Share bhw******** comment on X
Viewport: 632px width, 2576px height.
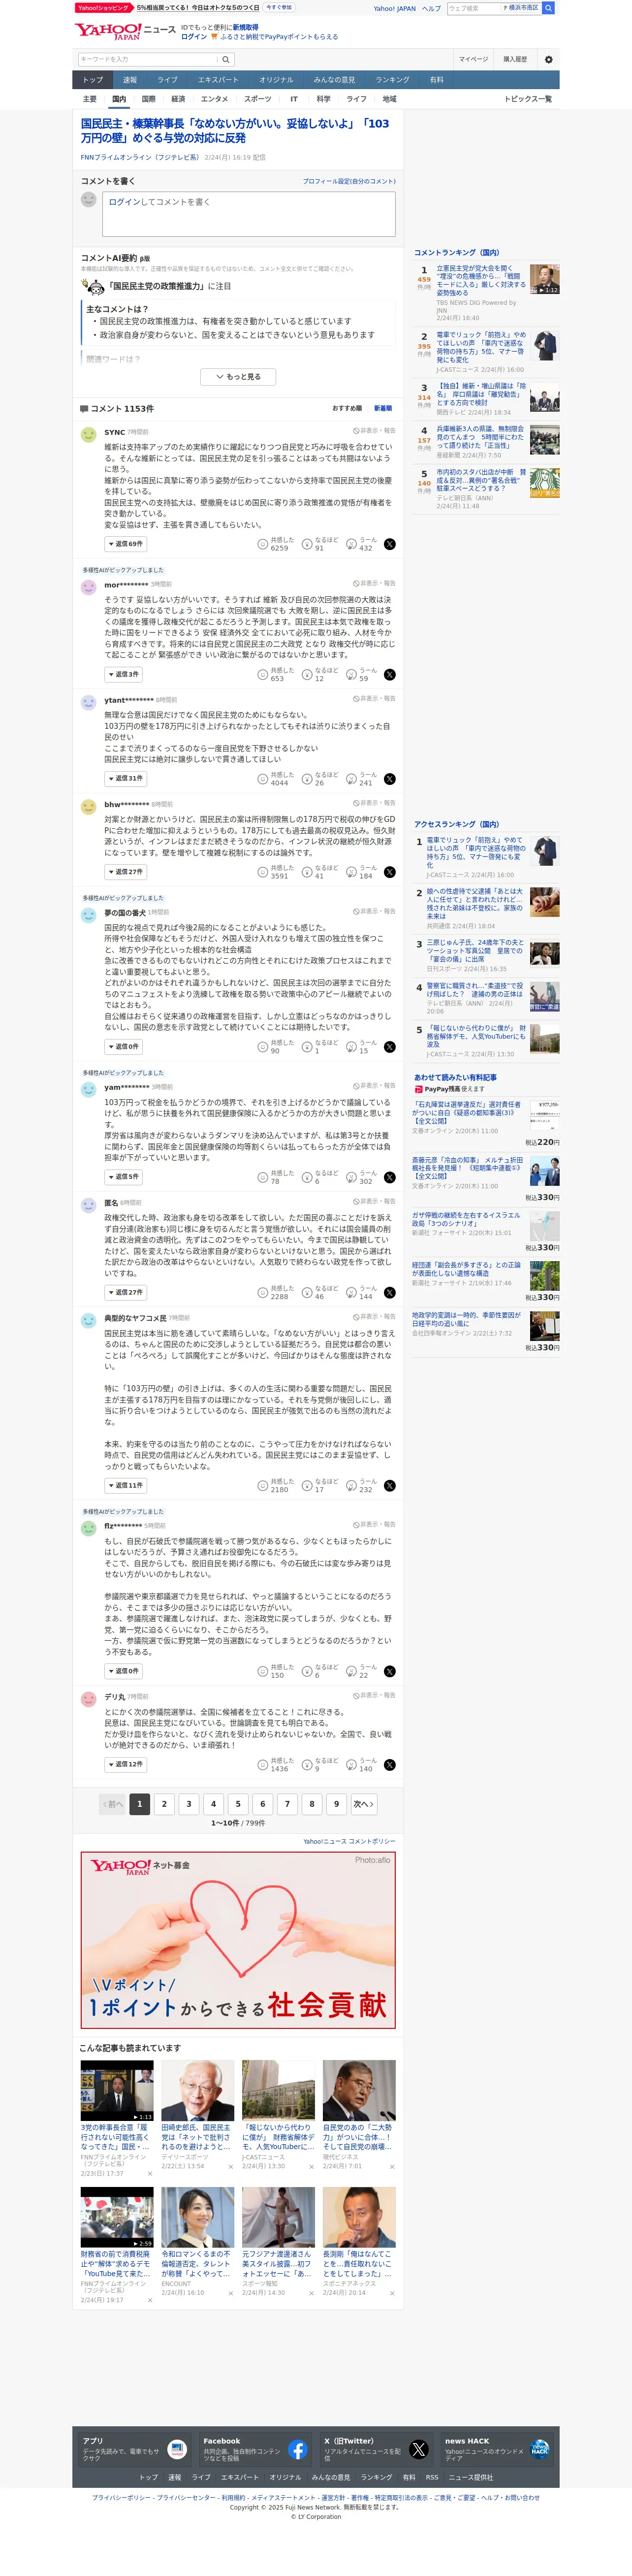pyautogui.click(x=390, y=872)
